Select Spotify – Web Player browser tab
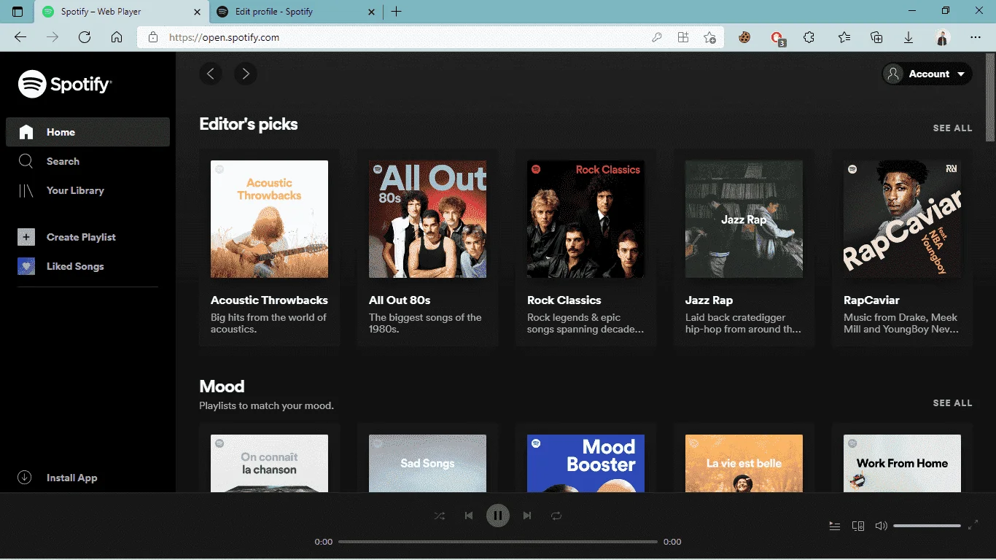Screen dimensions: 996x560 (120, 12)
